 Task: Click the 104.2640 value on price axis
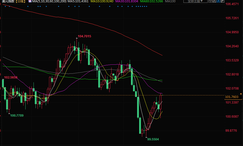tap(232, 46)
